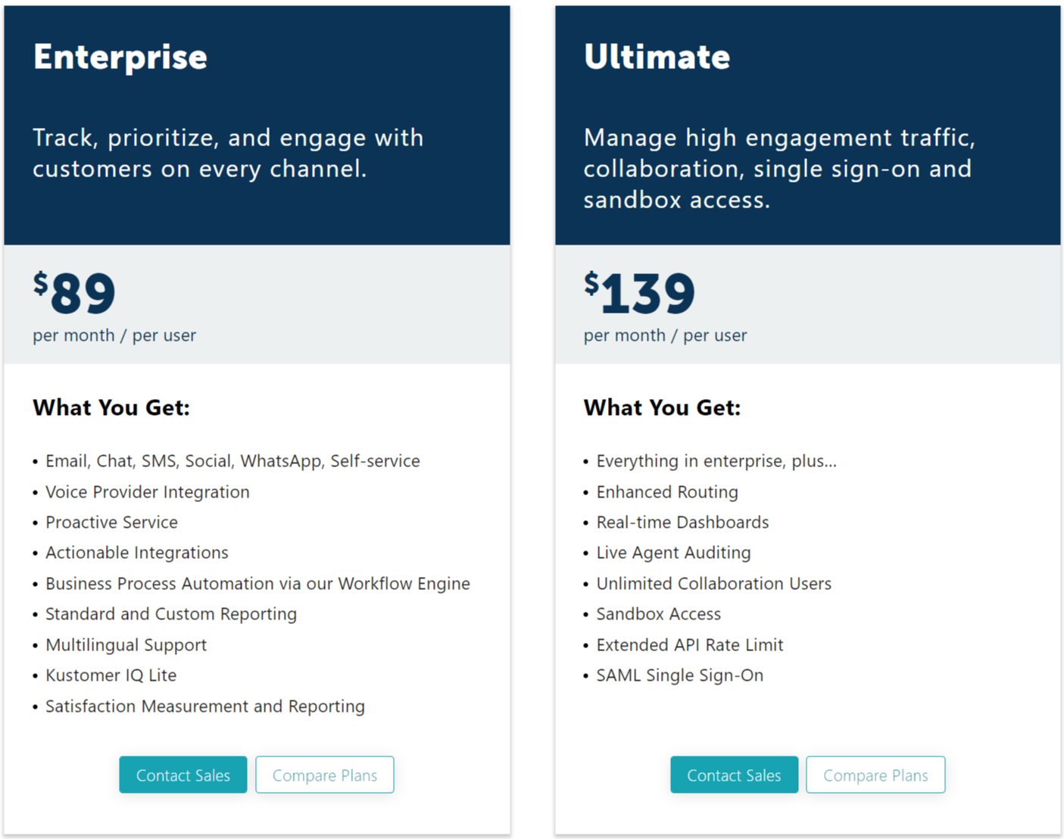Click the $139 Ultimate price
Viewport: 1064px width, 839px height.
pyautogui.click(x=639, y=293)
